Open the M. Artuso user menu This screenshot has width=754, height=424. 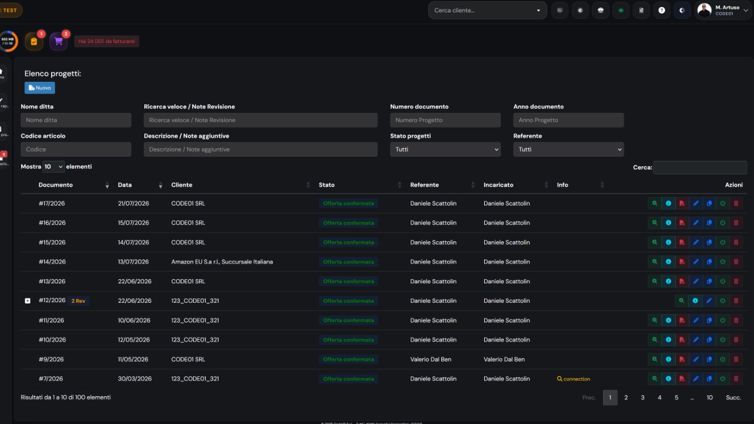click(x=723, y=10)
